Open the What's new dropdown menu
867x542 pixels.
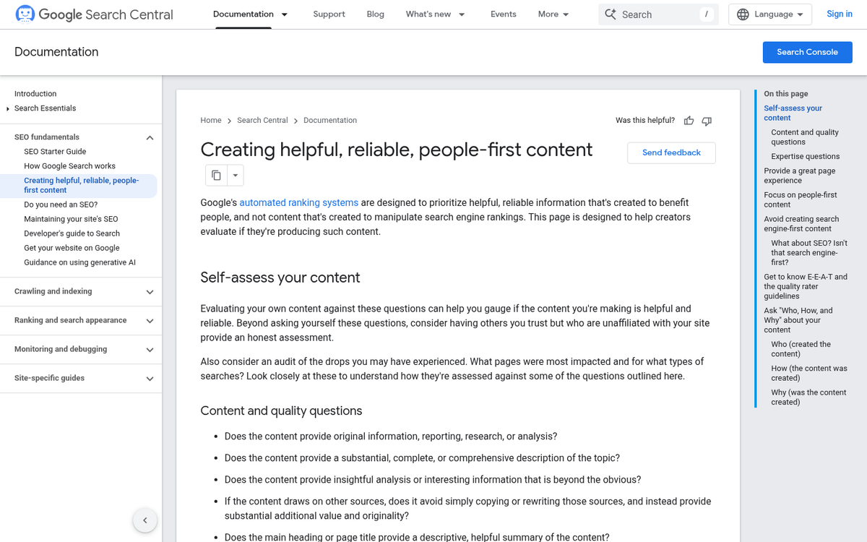pos(435,14)
